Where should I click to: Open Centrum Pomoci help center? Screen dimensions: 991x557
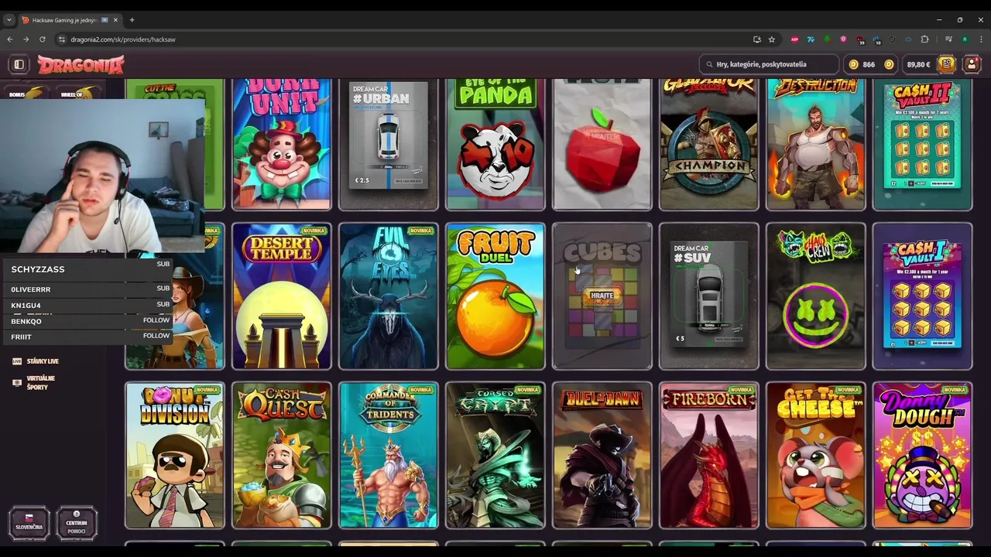click(77, 524)
